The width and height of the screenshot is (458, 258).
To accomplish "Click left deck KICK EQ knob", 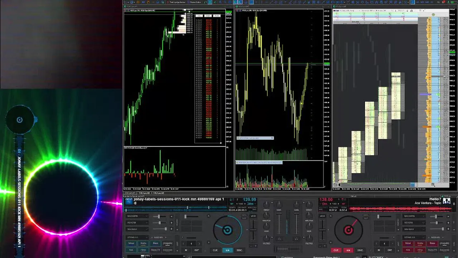I will [267, 226].
